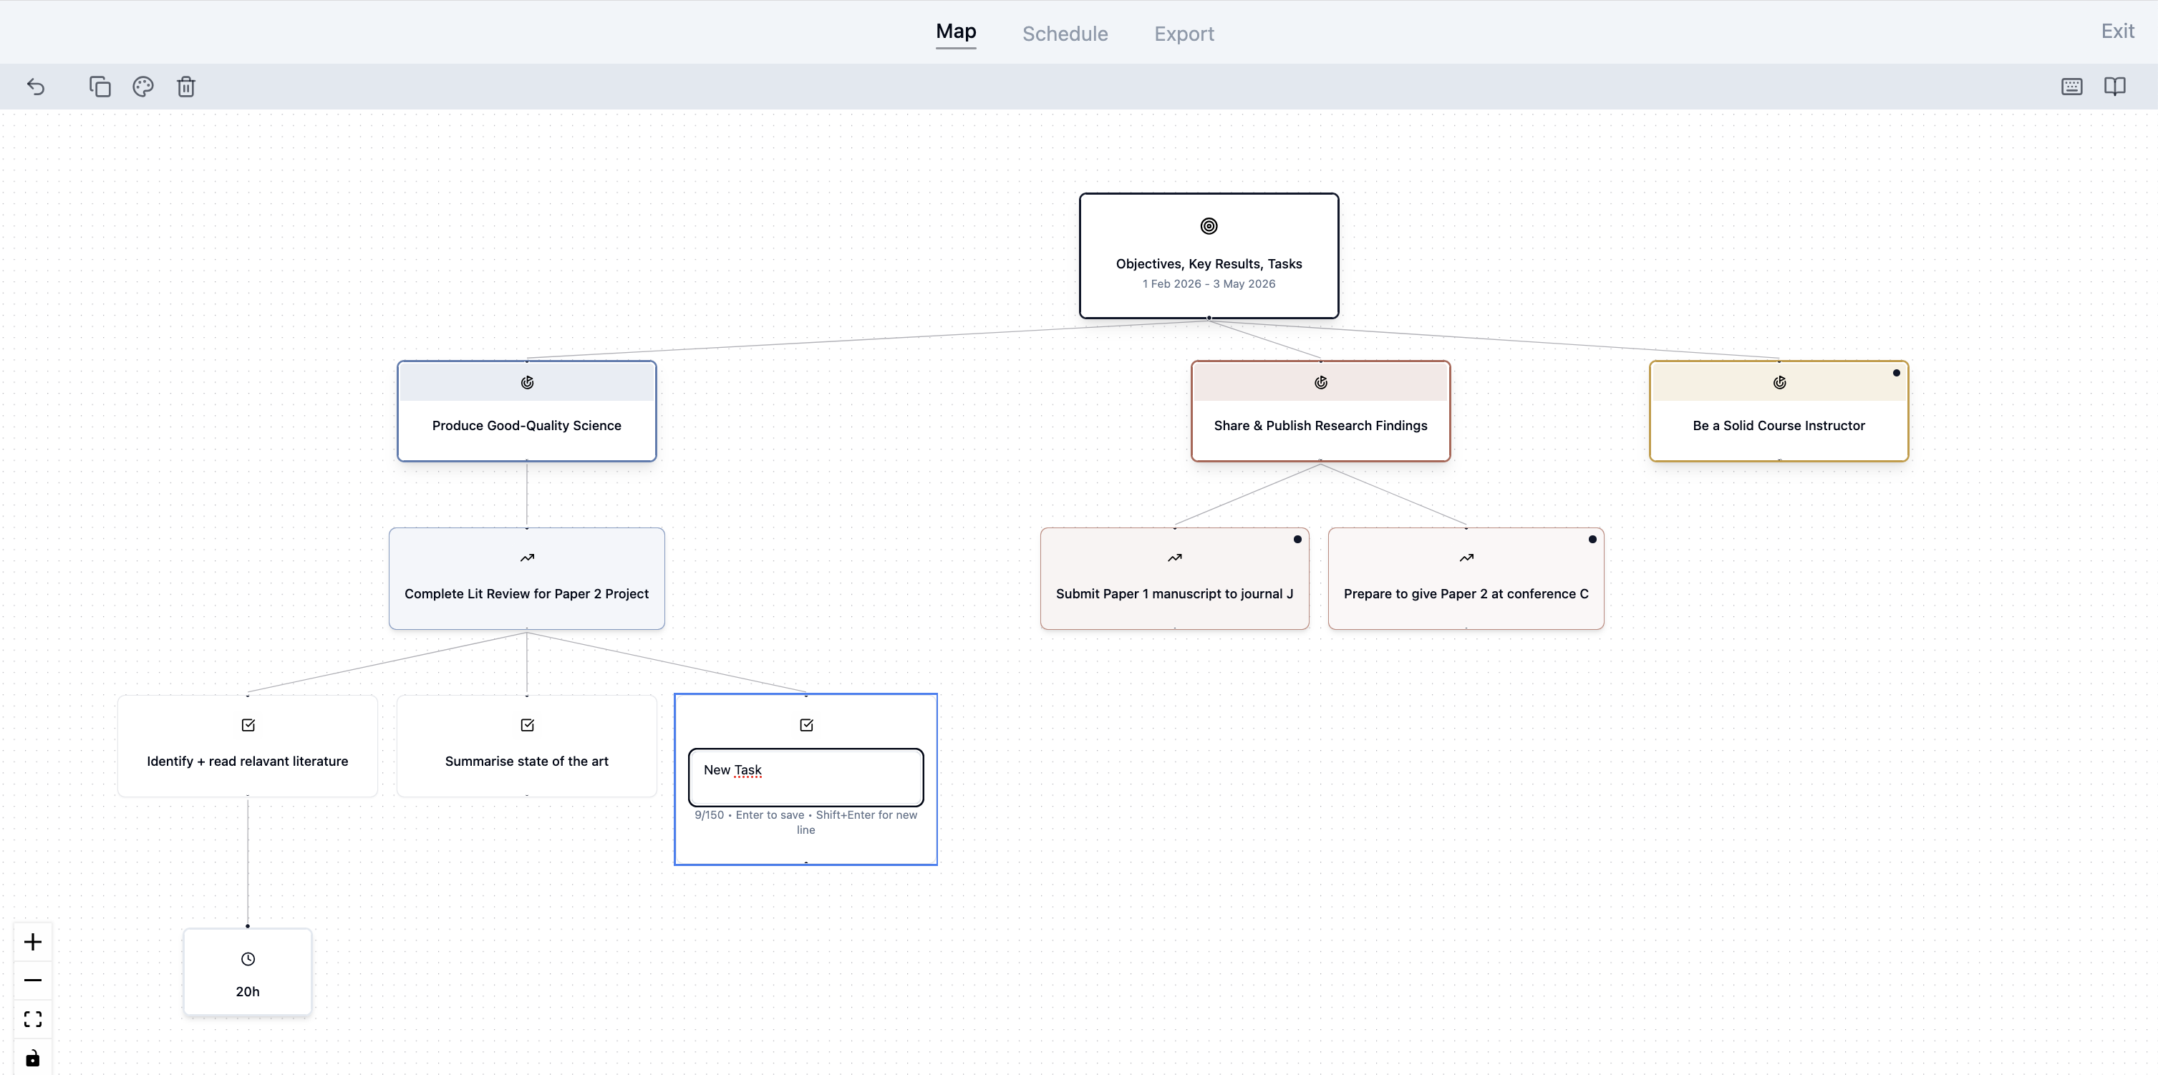The width and height of the screenshot is (2158, 1075).
Task: Click the zoom out minus button
Action: pos(33,981)
